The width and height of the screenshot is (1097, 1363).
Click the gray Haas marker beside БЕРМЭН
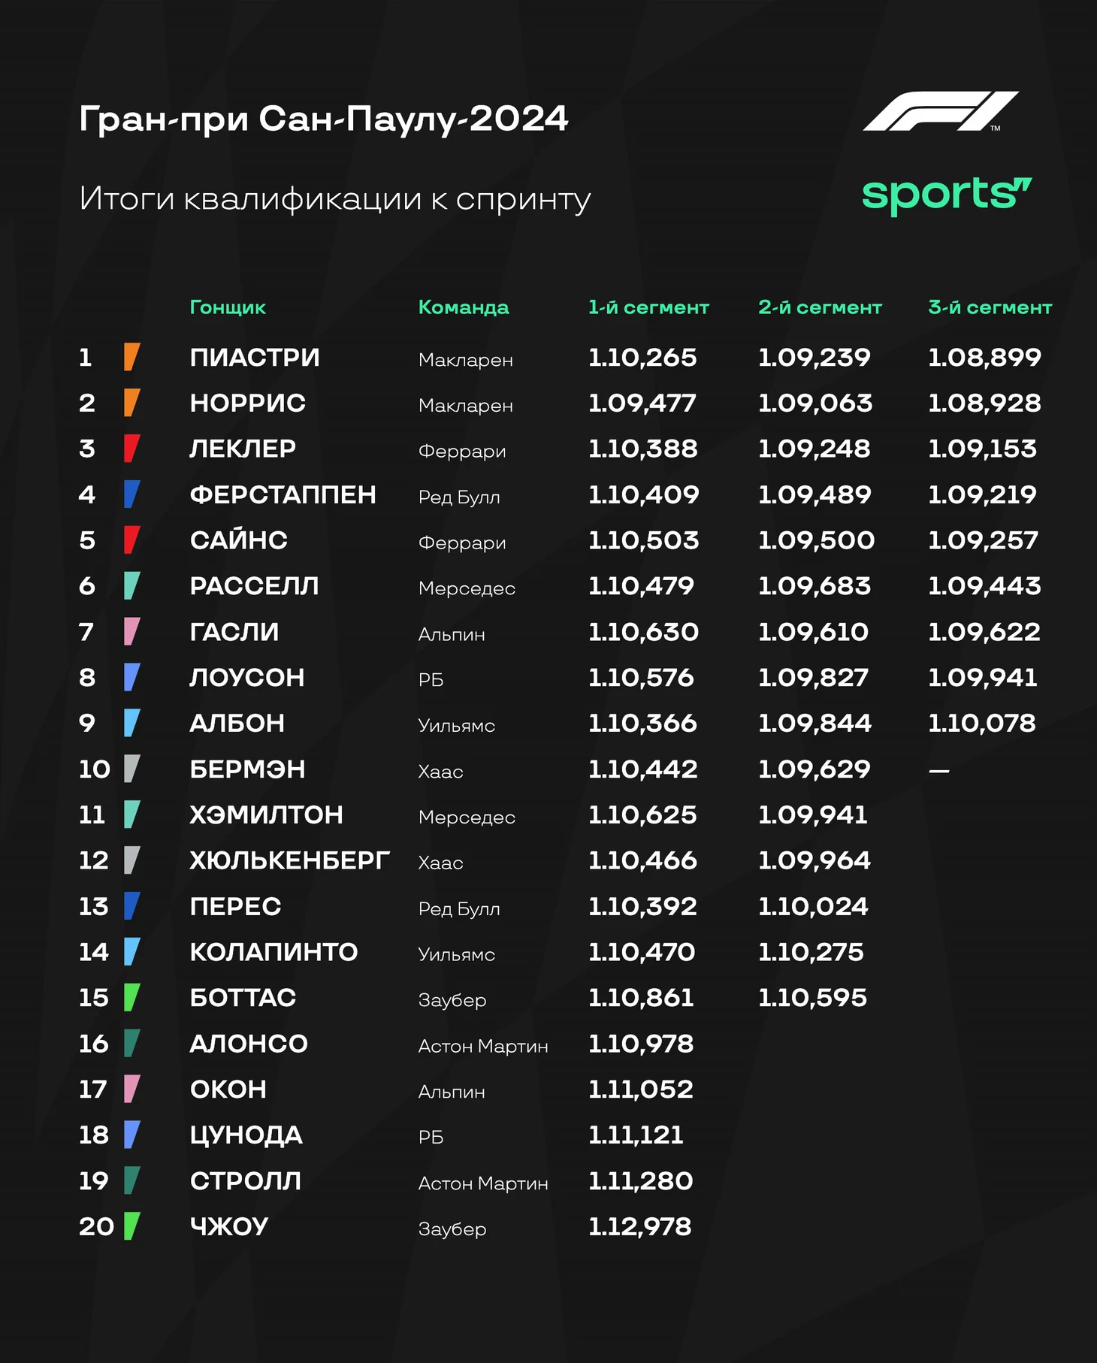[x=131, y=769]
